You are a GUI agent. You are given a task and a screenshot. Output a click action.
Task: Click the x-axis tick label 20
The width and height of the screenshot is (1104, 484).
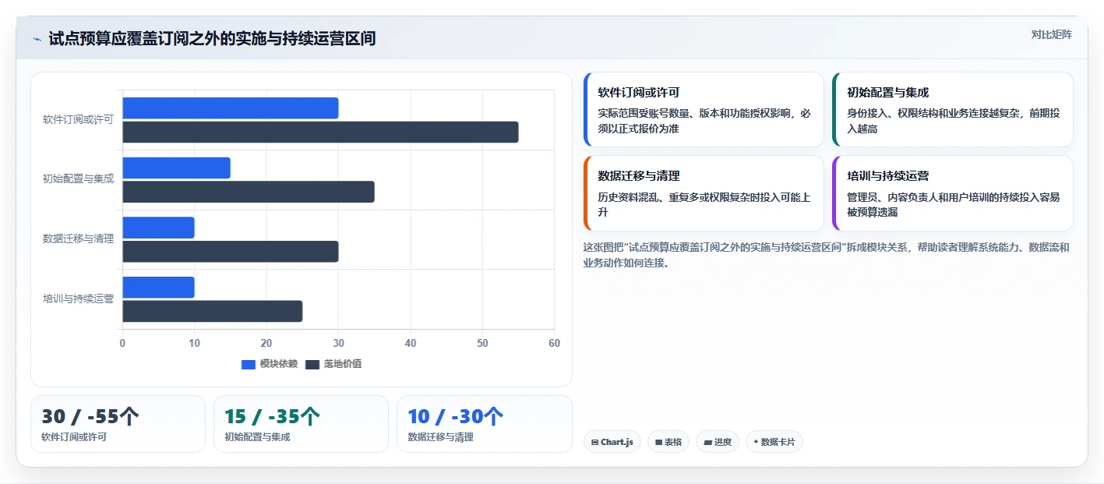(x=266, y=344)
